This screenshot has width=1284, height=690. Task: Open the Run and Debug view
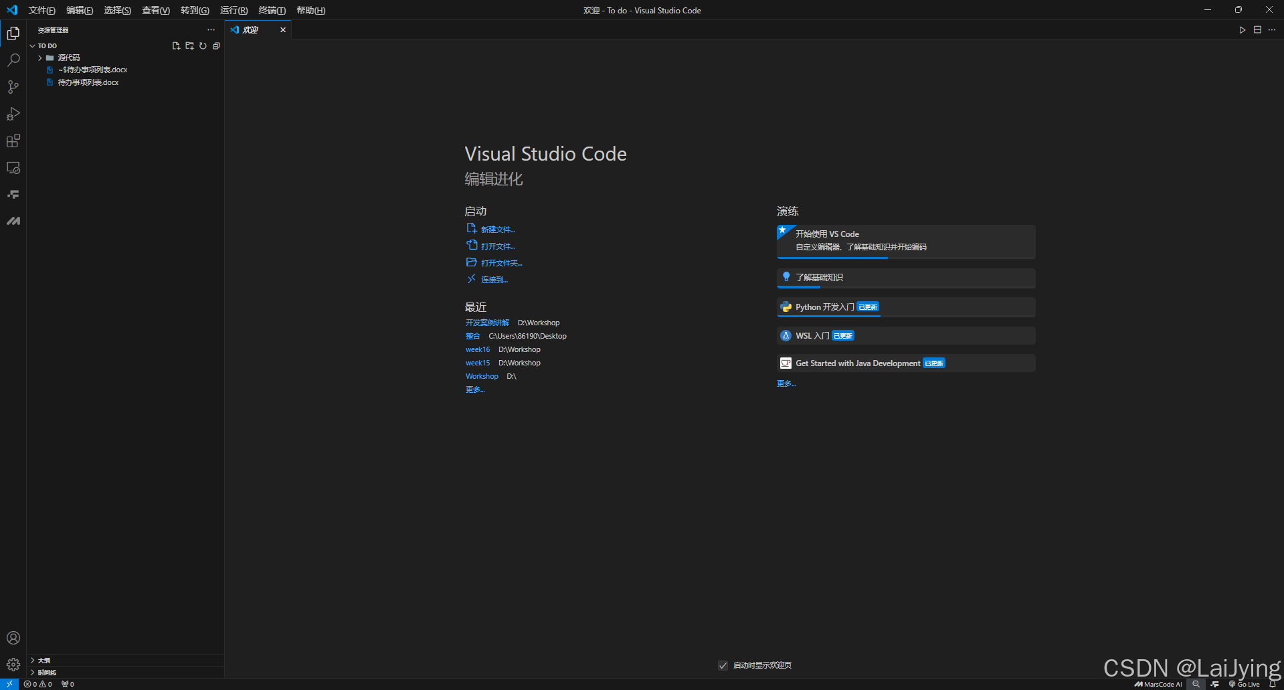[x=13, y=114]
